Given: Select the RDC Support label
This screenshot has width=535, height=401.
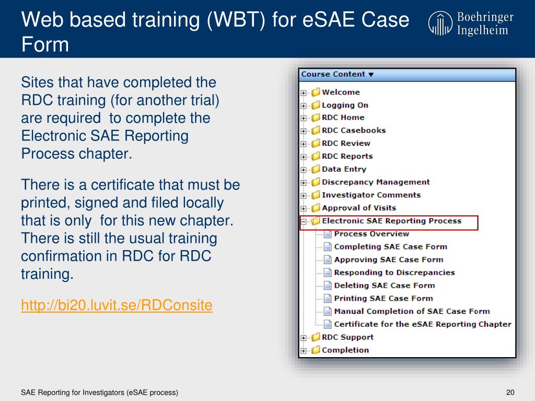Looking at the screenshot, I should pos(347,337).
